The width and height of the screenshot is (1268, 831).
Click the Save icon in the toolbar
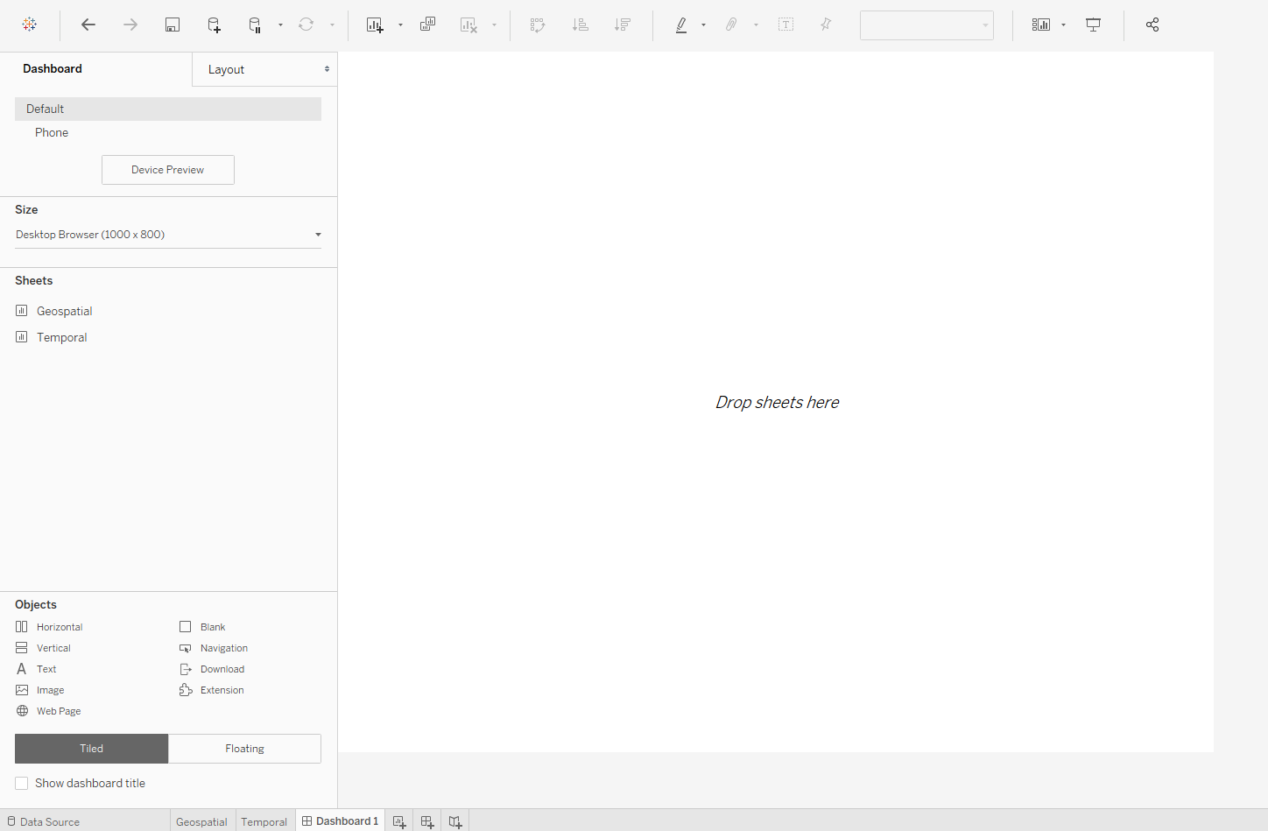173,25
